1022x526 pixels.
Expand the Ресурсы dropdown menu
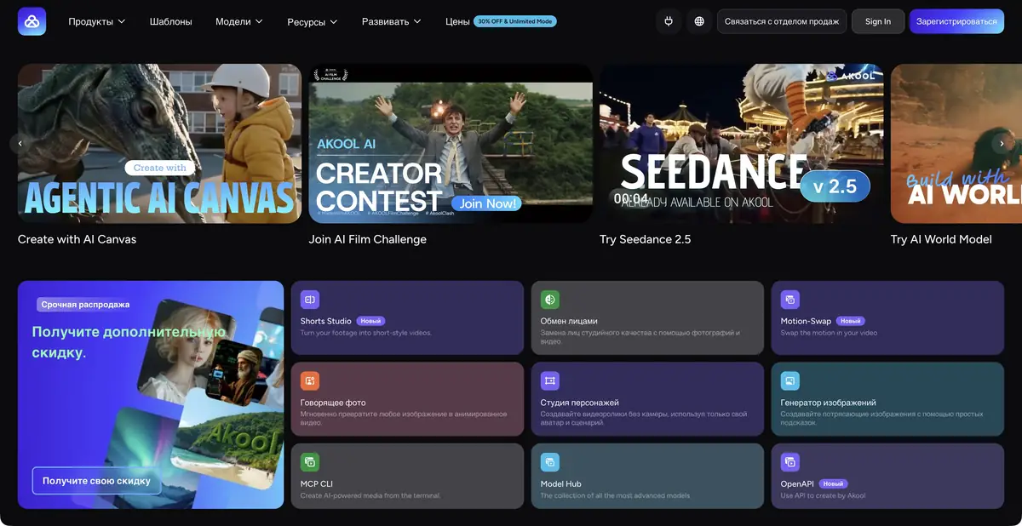tap(313, 21)
